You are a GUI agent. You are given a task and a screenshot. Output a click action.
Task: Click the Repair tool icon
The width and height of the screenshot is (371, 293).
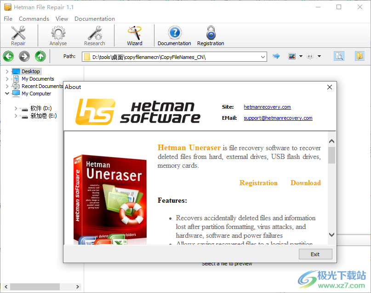18,33
